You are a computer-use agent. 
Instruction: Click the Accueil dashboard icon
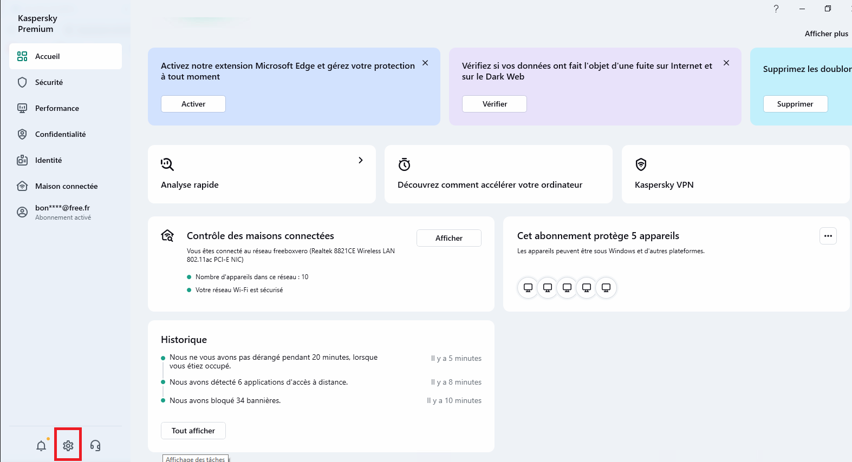pyautogui.click(x=22, y=56)
